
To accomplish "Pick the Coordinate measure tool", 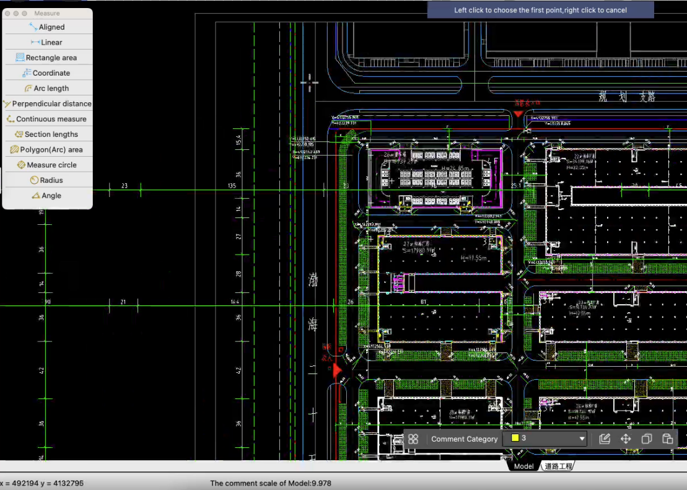I will pyautogui.click(x=47, y=73).
